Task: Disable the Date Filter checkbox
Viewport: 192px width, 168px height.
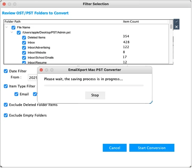Action: click(x=6, y=71)
